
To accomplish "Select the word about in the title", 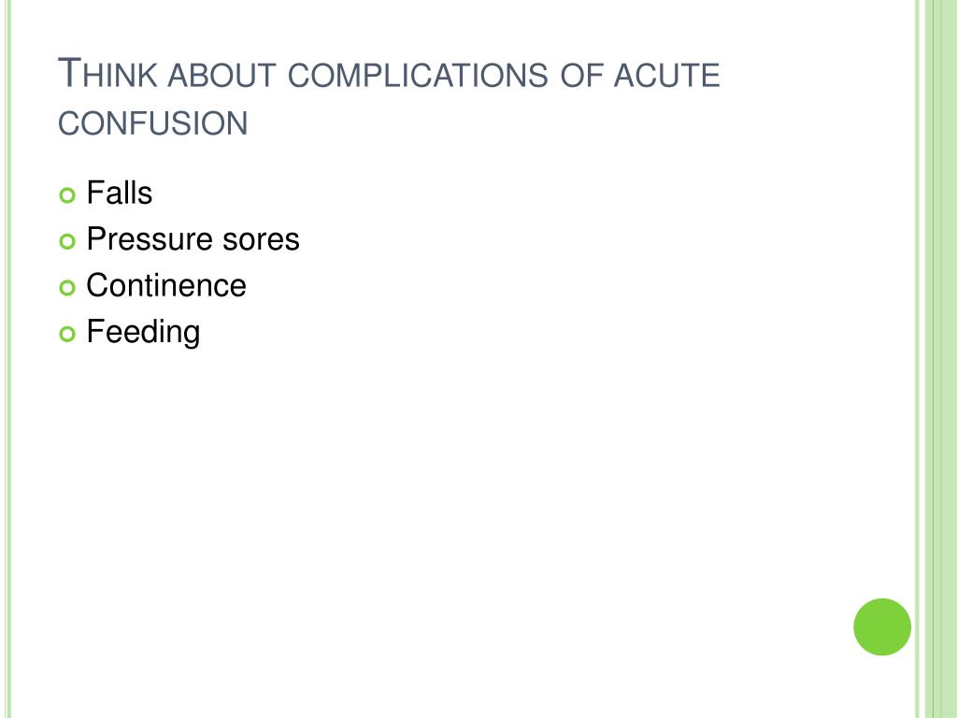I will (222, 75).
